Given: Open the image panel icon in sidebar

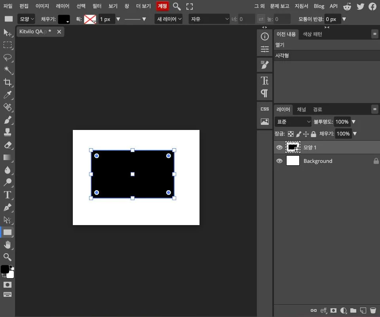Looking at the screenshot, I should (265, 122).
